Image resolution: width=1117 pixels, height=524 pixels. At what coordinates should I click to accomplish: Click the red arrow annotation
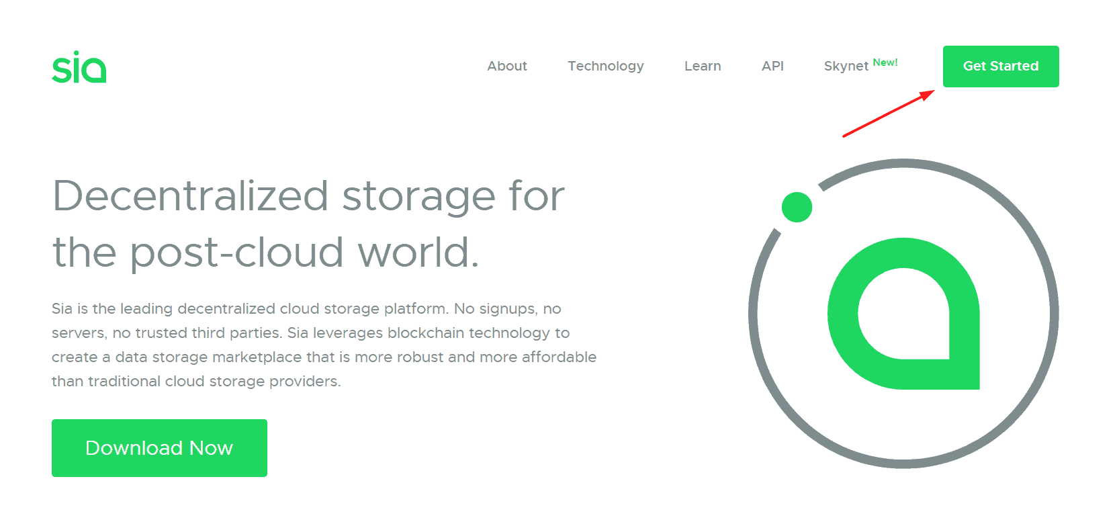point(888,114)
